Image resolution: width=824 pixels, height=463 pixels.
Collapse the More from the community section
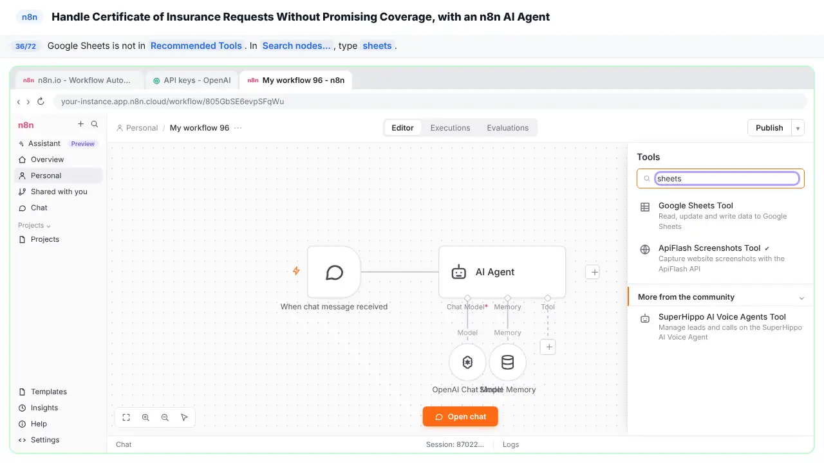(x=801, y=298)
